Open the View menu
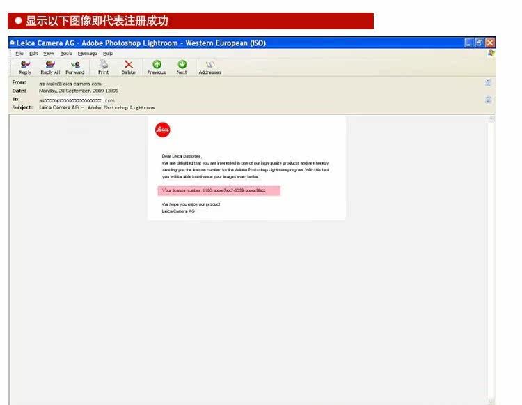Viewport: 522px width, 405px height. coord(49,54)
